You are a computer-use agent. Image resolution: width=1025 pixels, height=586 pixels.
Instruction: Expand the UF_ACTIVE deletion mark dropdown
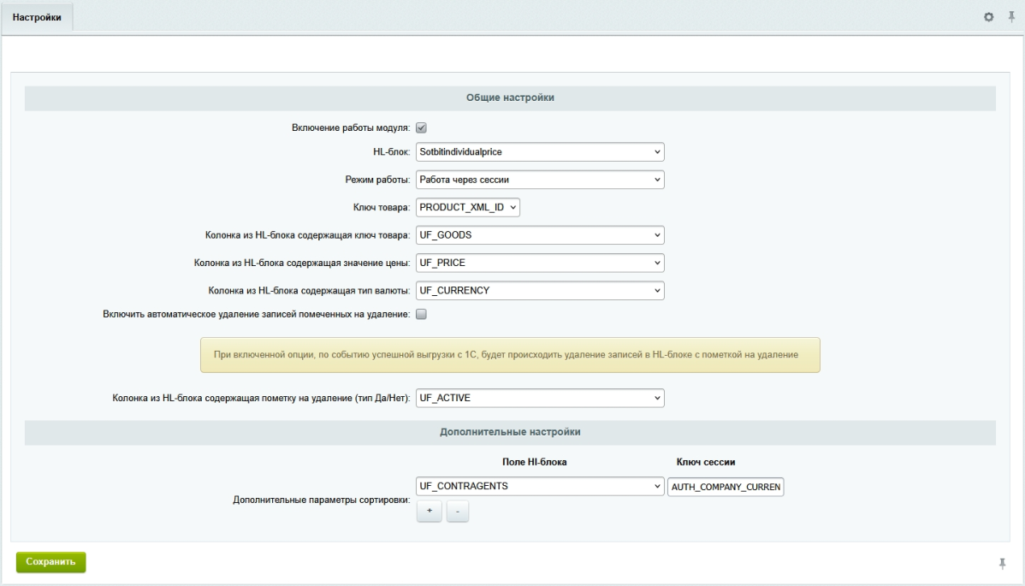point(540,398)
